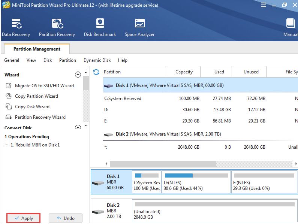Image resolution: width=298 pixels, height=224 pixels.
Task: Click the Copy Partition Wizard icon
Action: pyautogui.click(x=8, y=96)
